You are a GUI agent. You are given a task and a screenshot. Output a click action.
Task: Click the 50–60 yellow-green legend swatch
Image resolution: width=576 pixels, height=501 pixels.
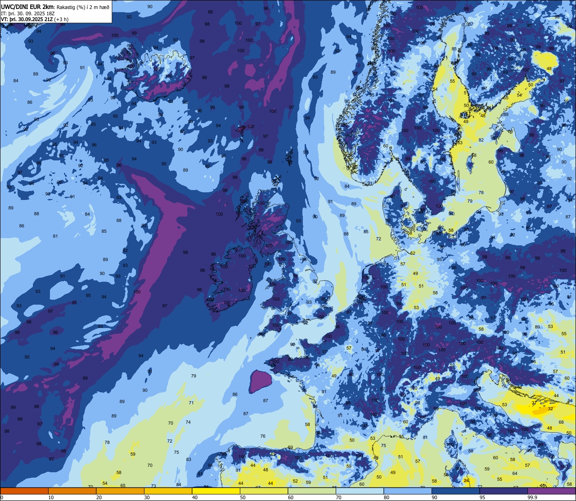pos(264,491)
